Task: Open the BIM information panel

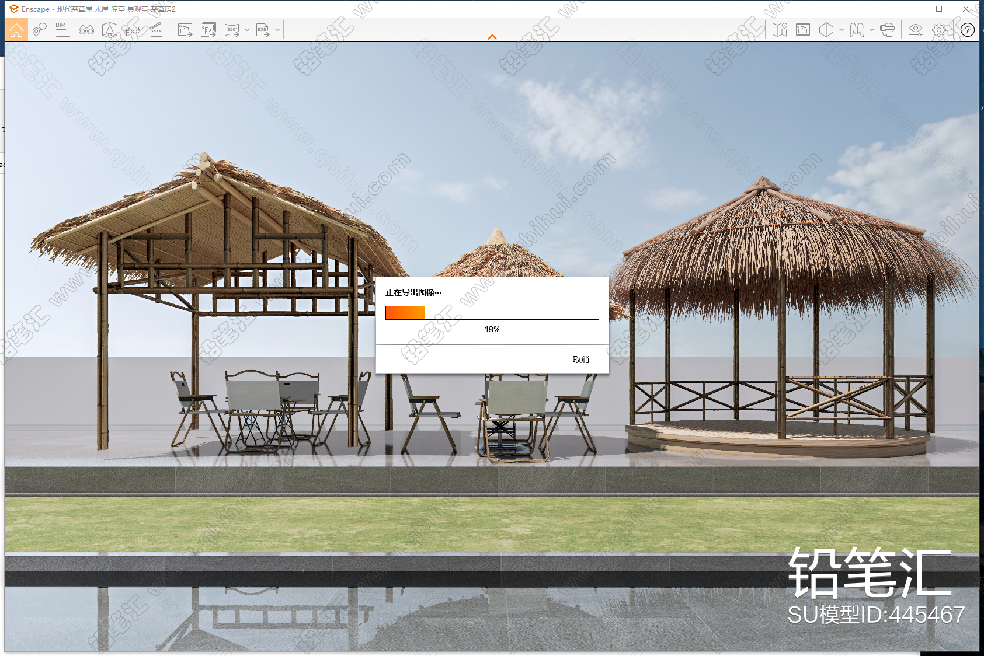Action: [62, 30]
